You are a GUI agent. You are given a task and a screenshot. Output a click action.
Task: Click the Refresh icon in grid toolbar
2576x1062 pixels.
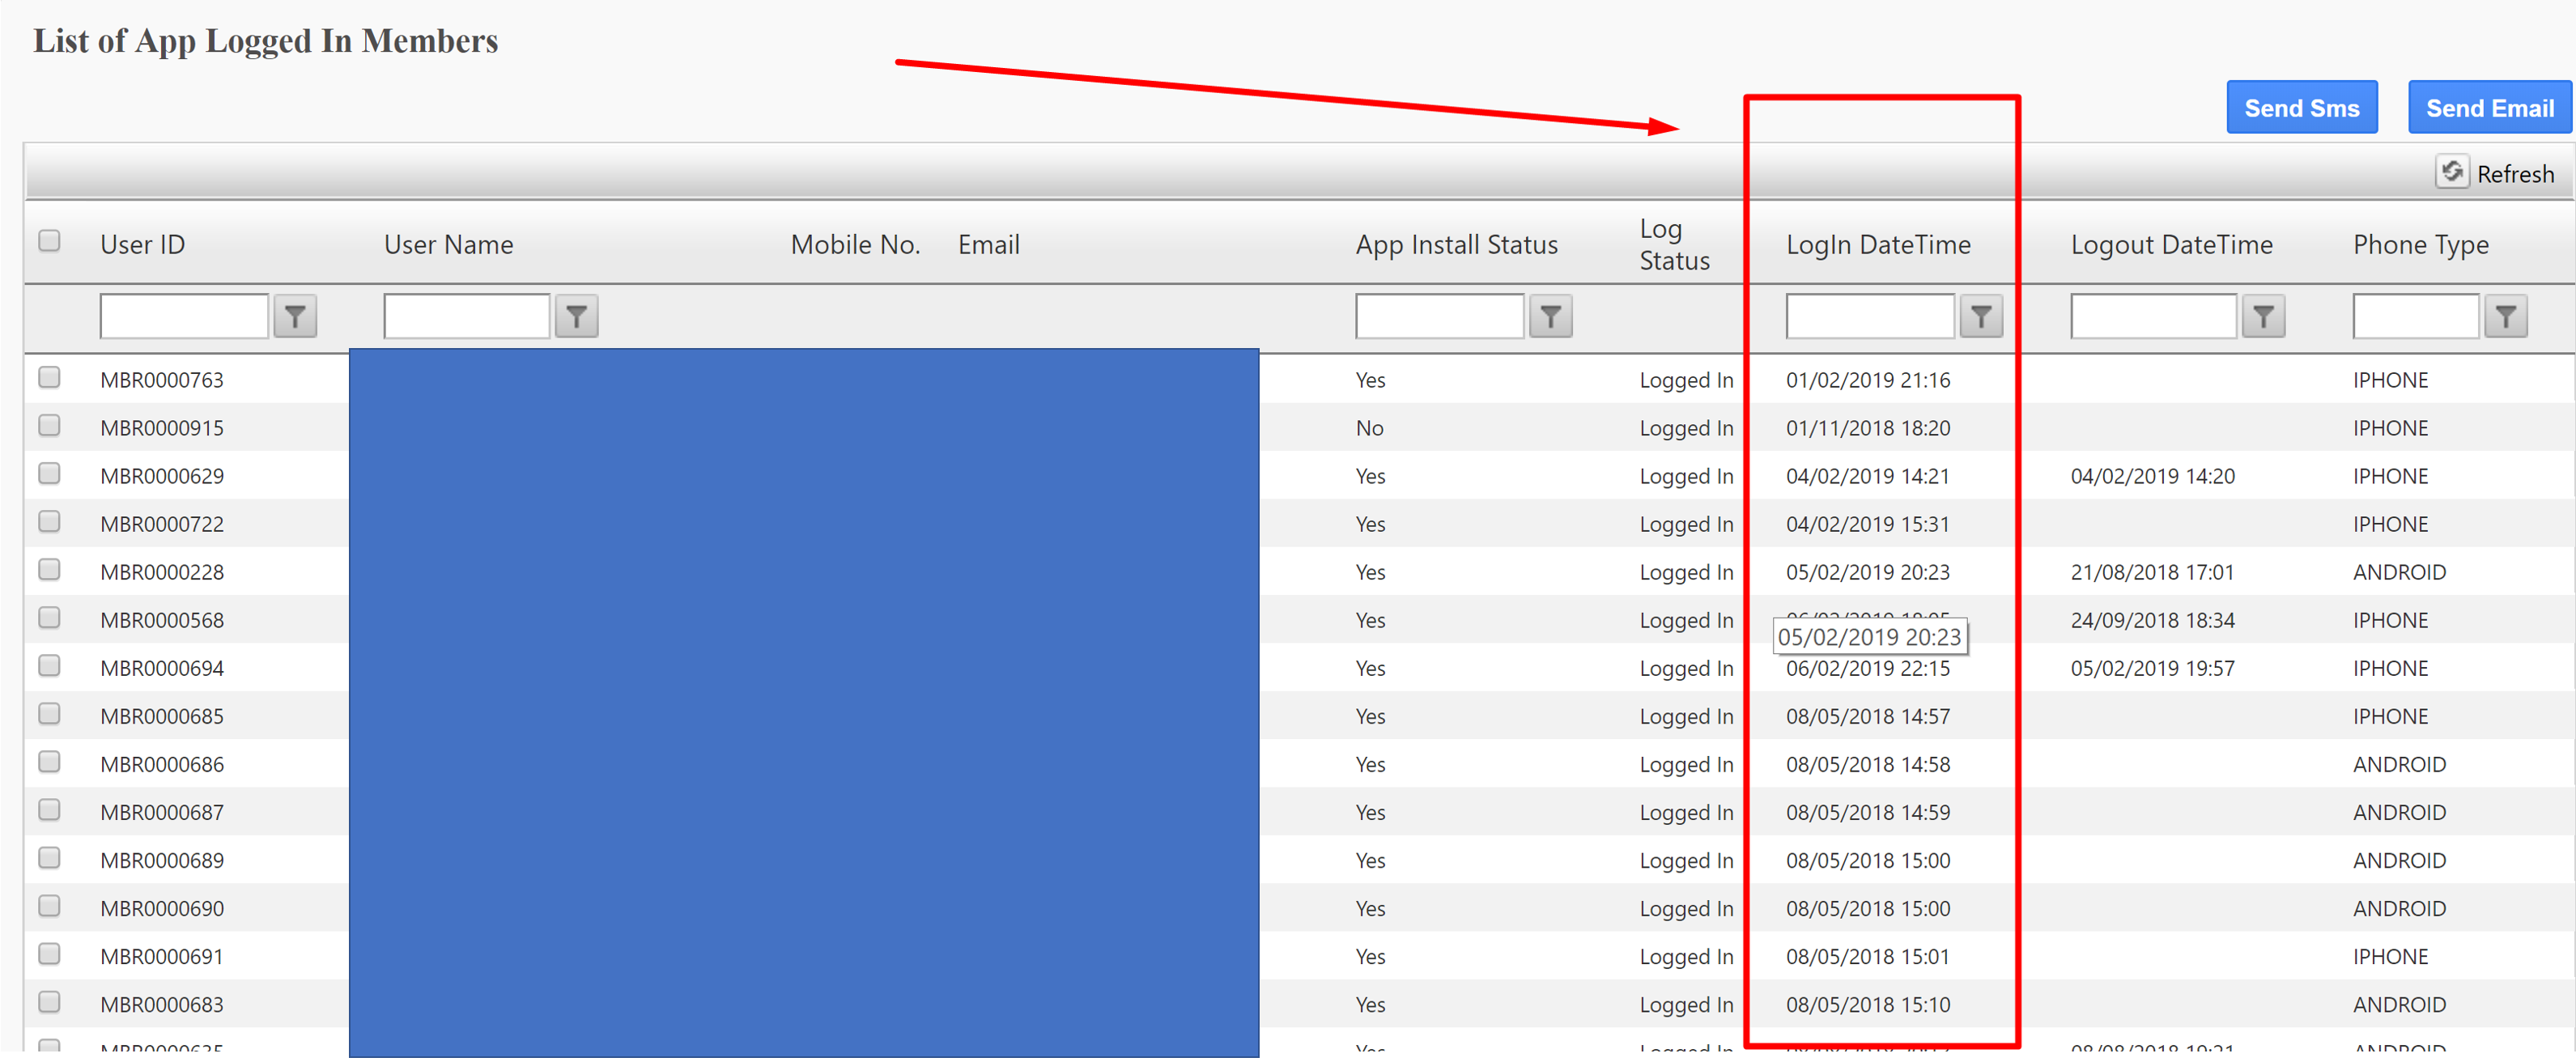coord(2452,172)
